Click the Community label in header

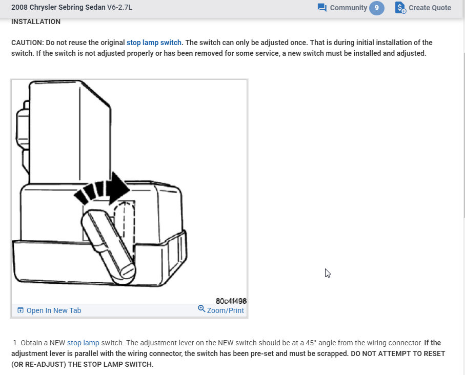click(349, 8)
